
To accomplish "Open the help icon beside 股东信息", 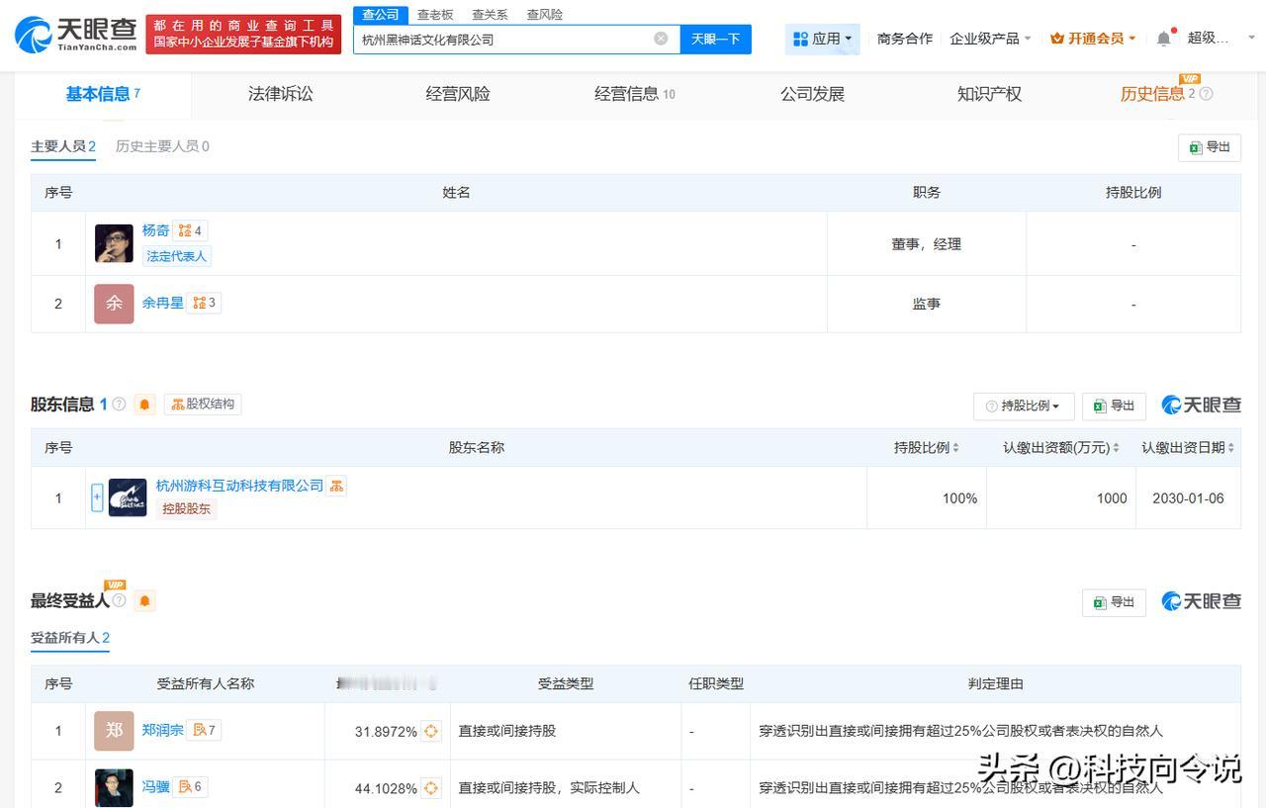I will (x=119, y=404).
